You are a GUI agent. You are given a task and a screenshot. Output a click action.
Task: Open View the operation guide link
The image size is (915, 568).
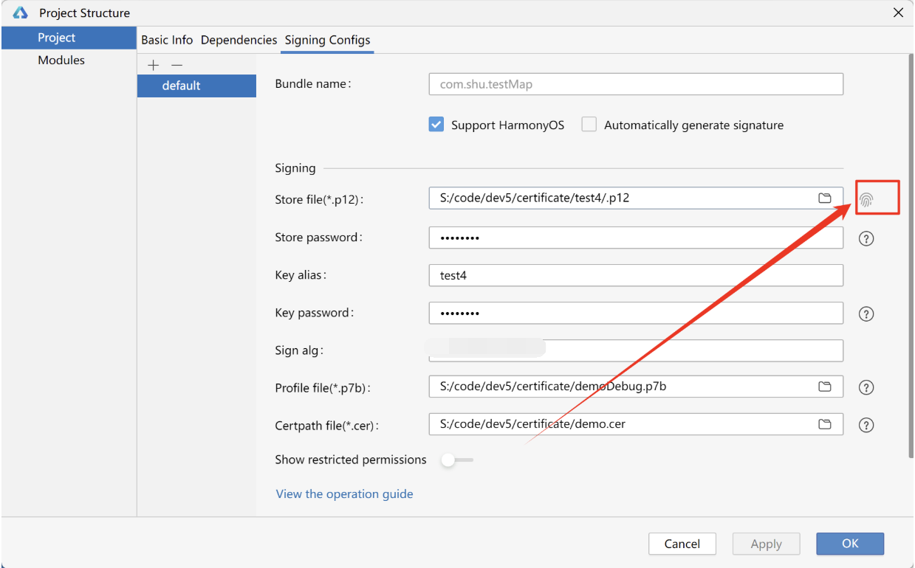click(344, 494)
